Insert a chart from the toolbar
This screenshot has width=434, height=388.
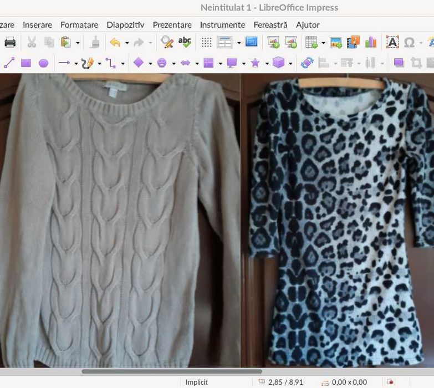point(371,43)
